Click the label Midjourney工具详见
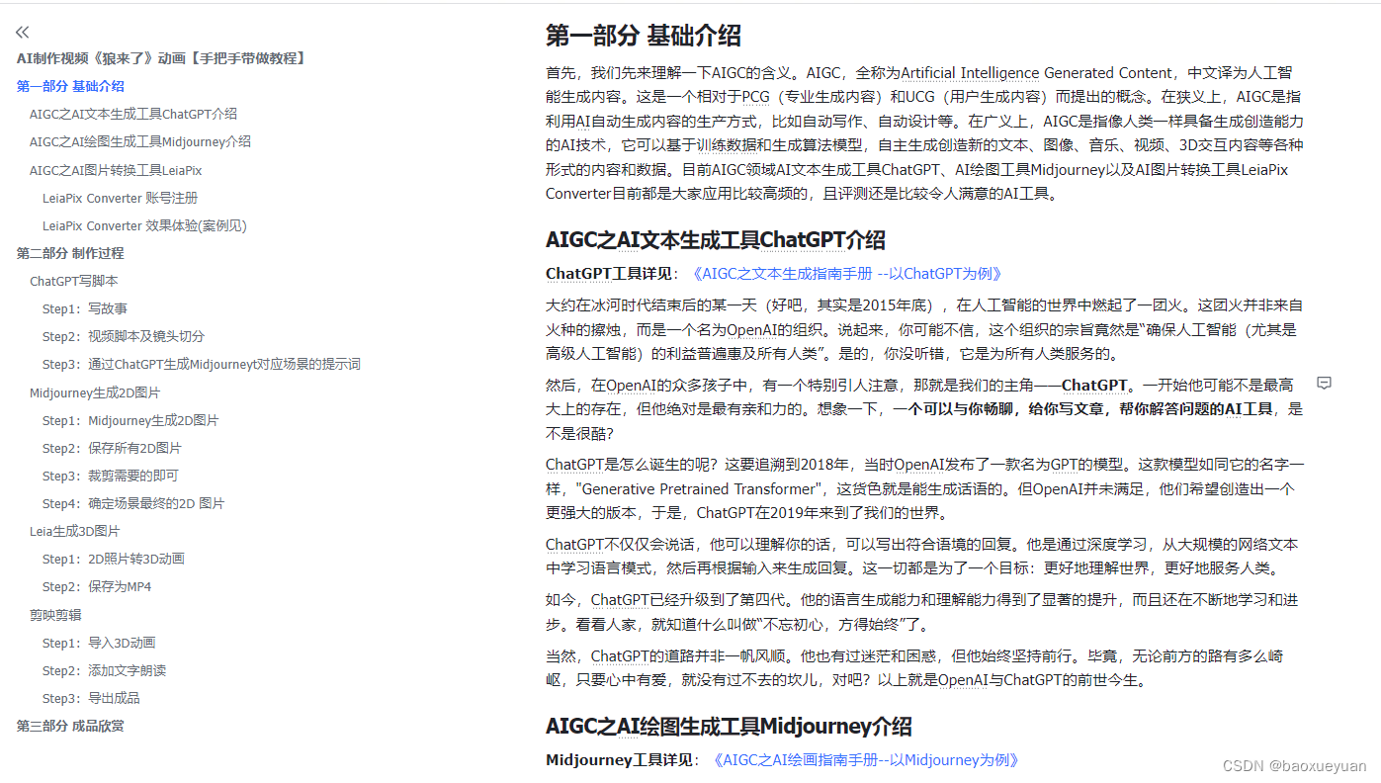The image size is (1381, 783). tap(619, 760)
